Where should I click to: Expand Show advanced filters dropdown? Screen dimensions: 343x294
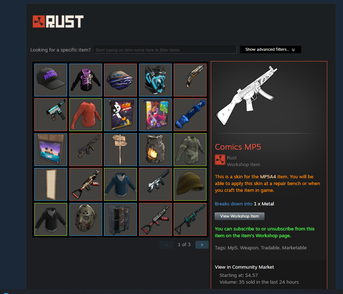(270, 49)
